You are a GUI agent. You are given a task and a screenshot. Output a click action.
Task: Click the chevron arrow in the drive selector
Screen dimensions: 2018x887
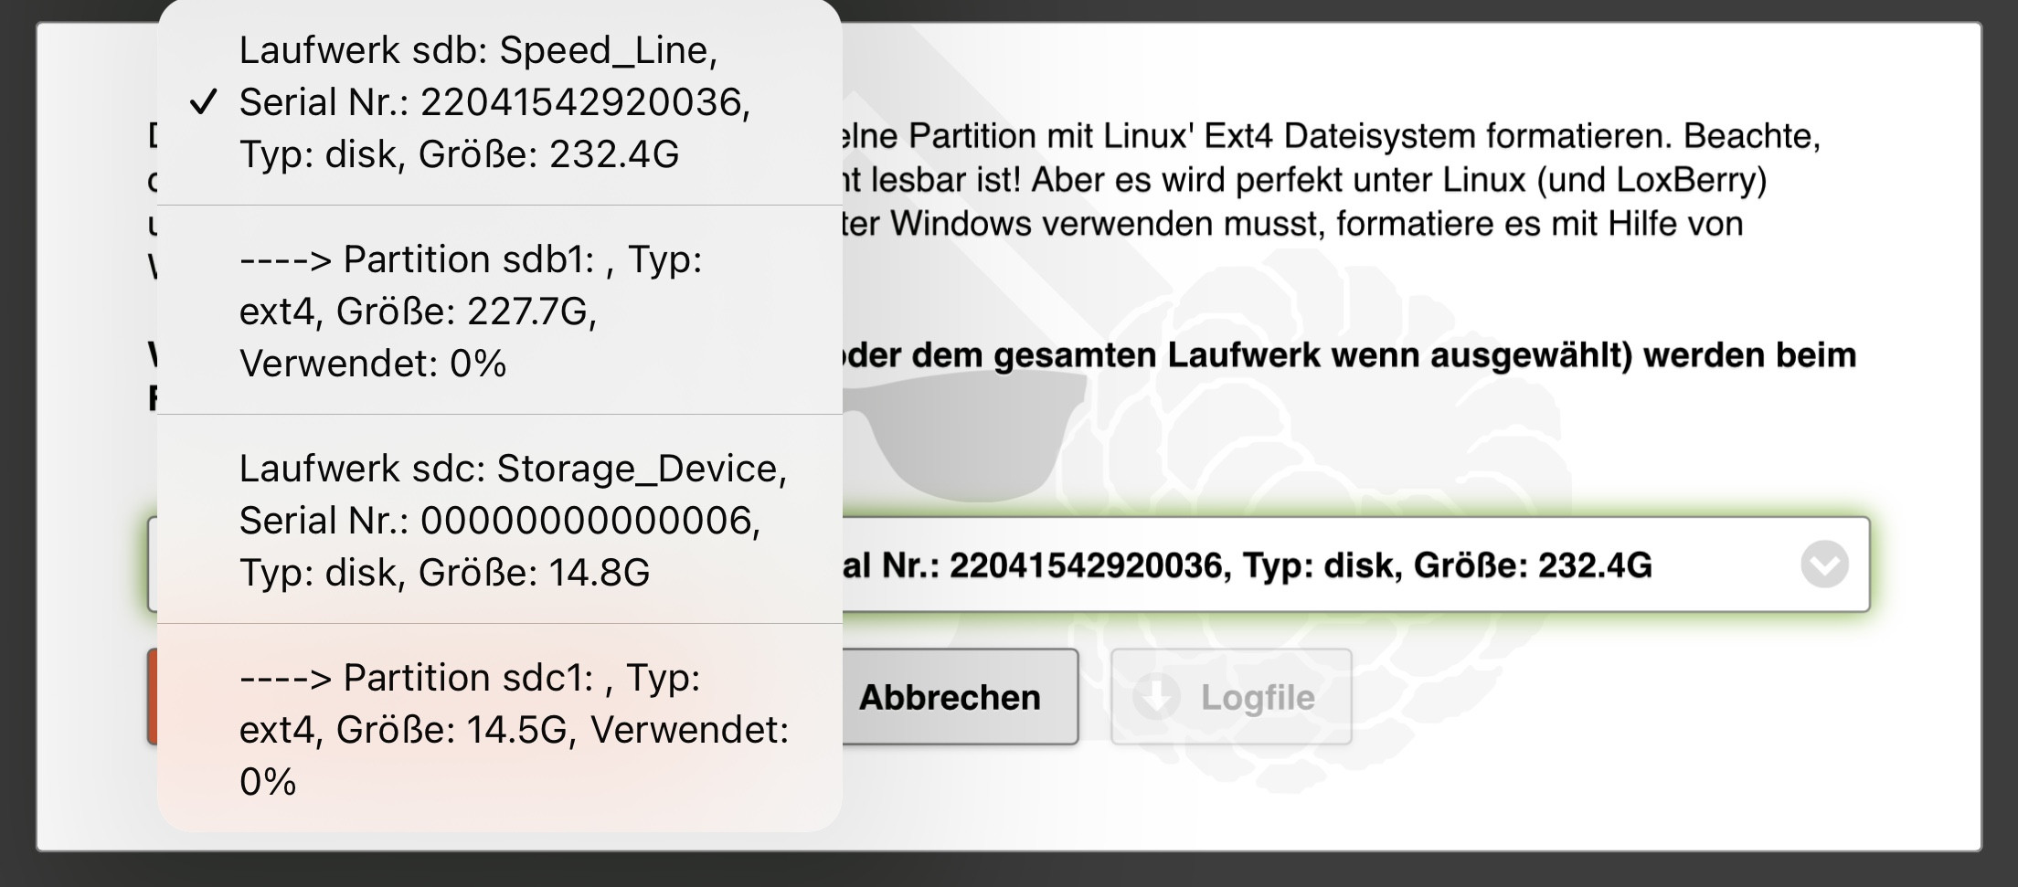(x=1824, y=565)
